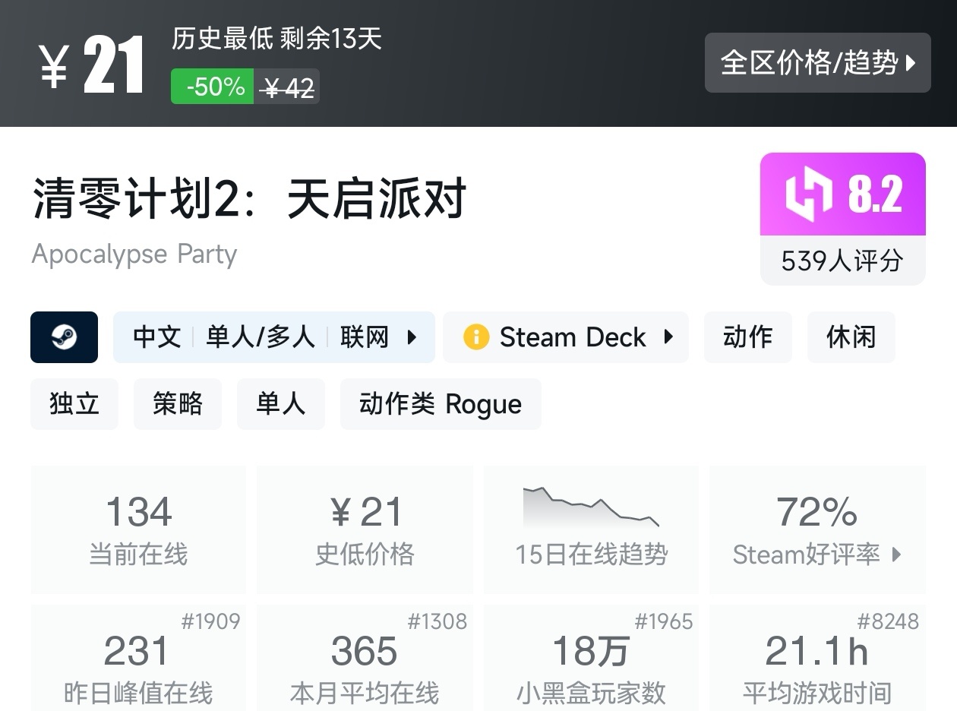Tap 联网 in the info chip
The width and height of the screenshot is (957, 711).
click(365, 337)
